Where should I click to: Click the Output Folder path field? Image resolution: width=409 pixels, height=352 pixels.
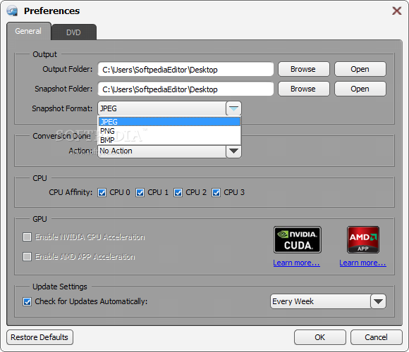185,69
